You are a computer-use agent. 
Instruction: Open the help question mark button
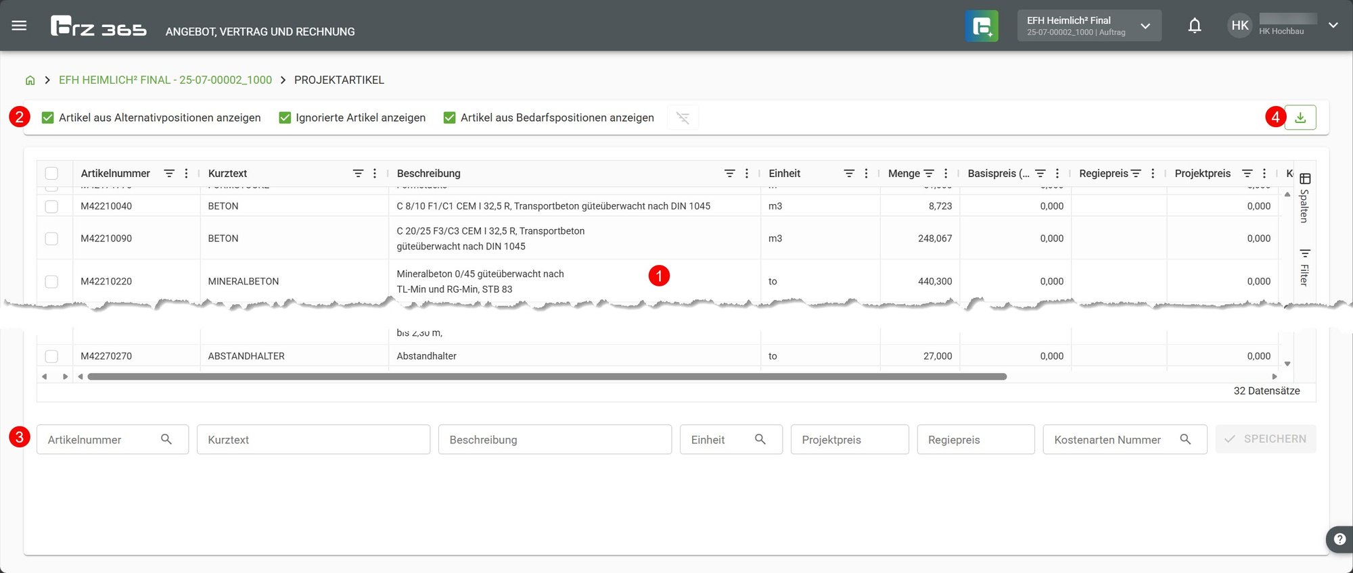coord(1339,539)
